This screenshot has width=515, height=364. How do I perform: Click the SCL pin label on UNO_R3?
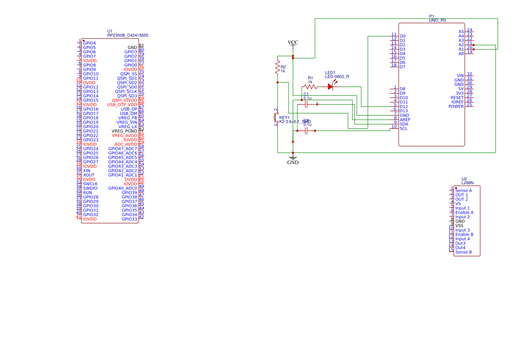(x=404, y=128)
